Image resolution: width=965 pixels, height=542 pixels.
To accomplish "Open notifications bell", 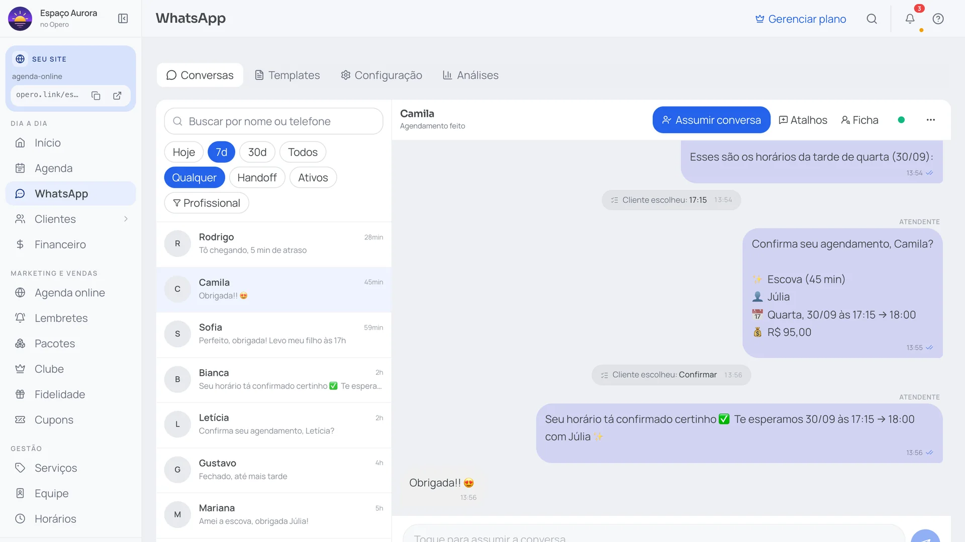I will pos(910,19).
